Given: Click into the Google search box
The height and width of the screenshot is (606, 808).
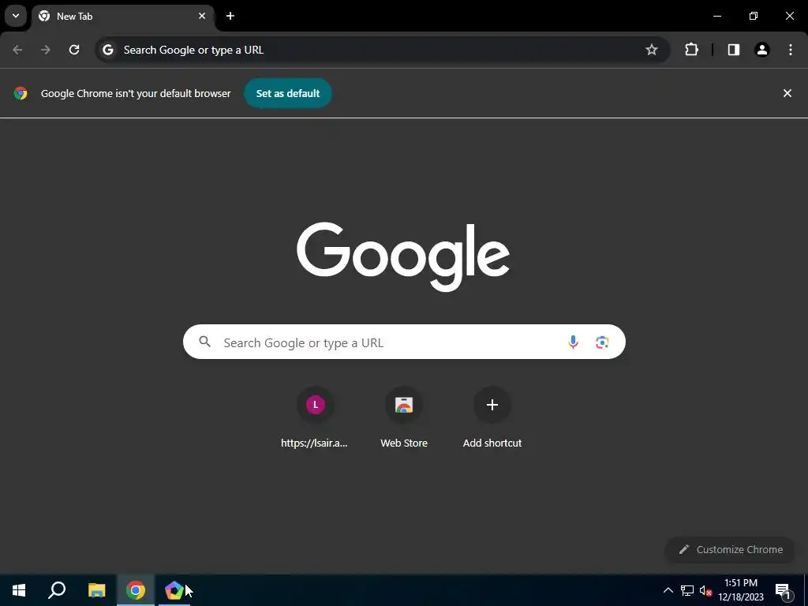Looking at the screenshot, I should click(x=404, y=342).
